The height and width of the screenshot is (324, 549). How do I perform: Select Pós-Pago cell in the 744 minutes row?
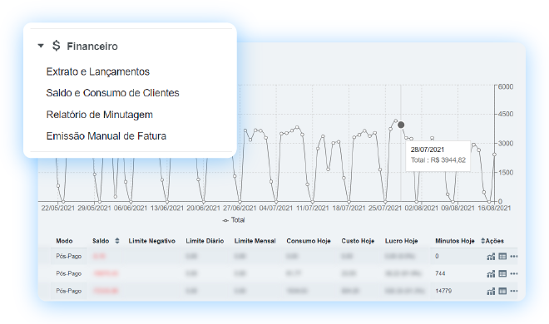point(68,273)
